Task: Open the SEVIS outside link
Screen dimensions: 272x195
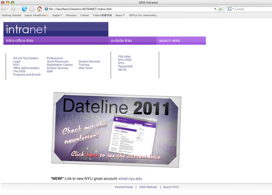Action: [x=122, y=70]
